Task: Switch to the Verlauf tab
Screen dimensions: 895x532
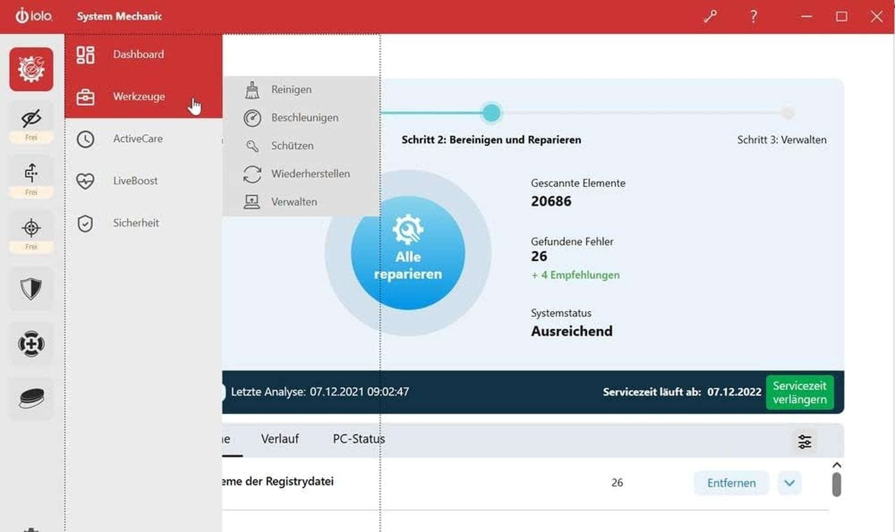Action: [280, 439]
